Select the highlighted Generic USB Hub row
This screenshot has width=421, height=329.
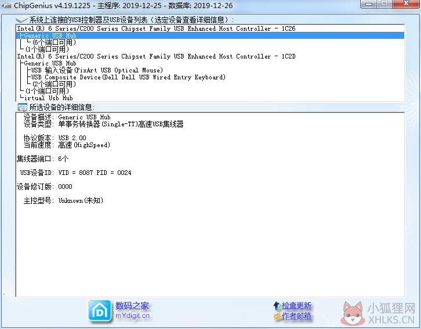click(210, 35)
